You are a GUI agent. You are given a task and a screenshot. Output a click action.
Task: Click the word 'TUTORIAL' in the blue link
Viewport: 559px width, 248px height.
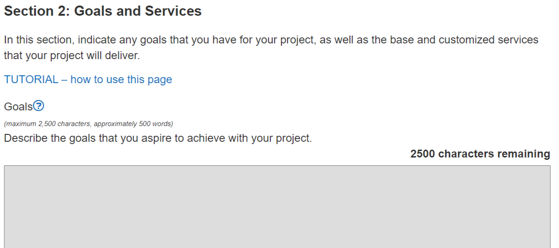click(x=31, y=79)
